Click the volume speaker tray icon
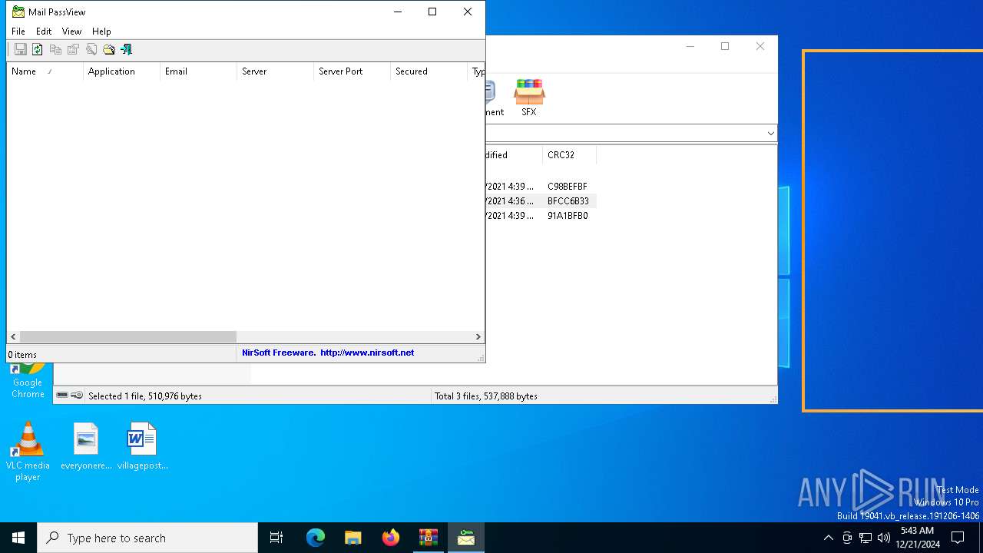This screenshot has height=553, width=983. coord(884,538)
